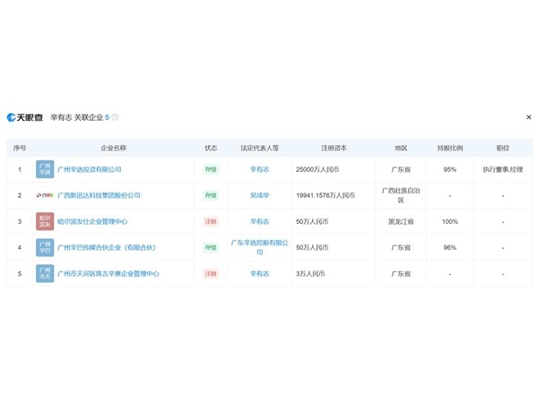Click the 广州市天河区珠吉辛意 company logo
This screenshot has width=538, height=403.
click(45, 273)
